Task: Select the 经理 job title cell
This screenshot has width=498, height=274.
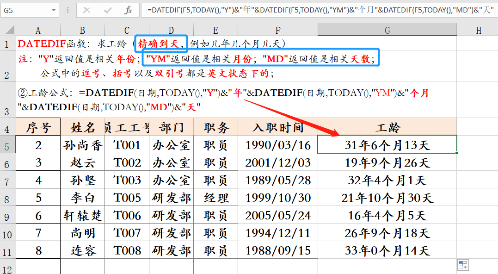Action: point(215,197)
